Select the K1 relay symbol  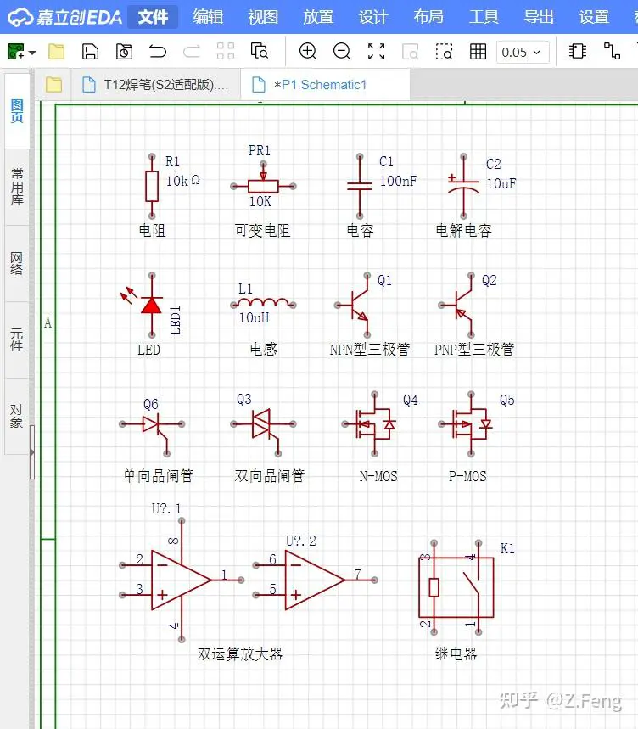coord(456,587)
